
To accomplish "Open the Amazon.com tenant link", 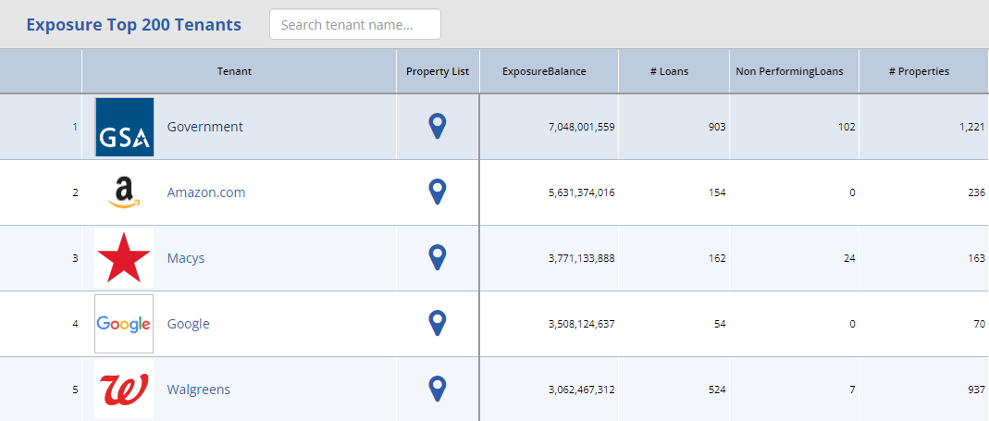I will point(206,192).
